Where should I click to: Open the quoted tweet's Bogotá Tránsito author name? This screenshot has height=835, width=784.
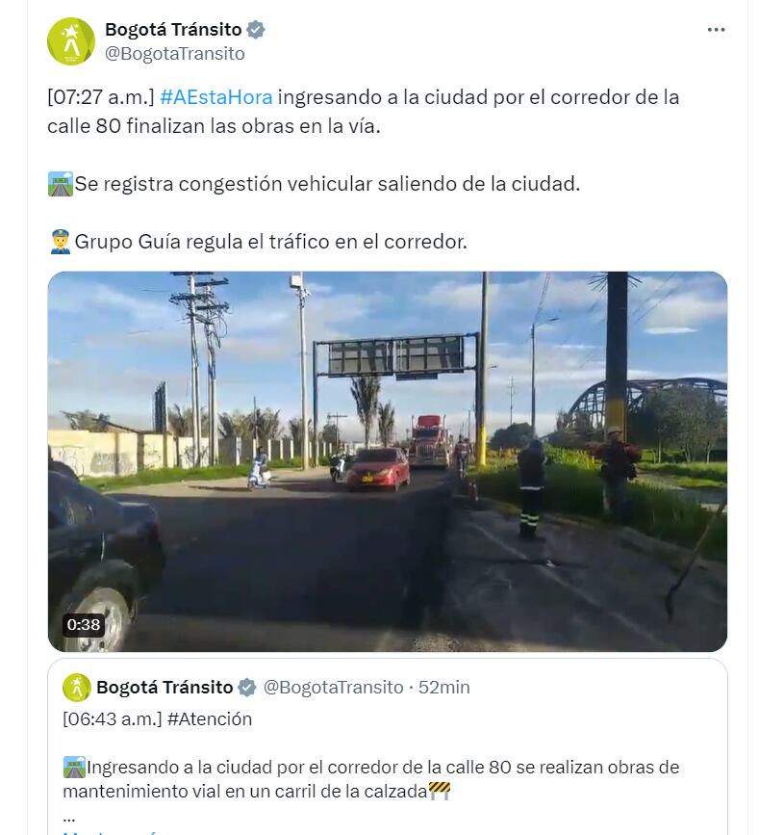coord(164,688)
